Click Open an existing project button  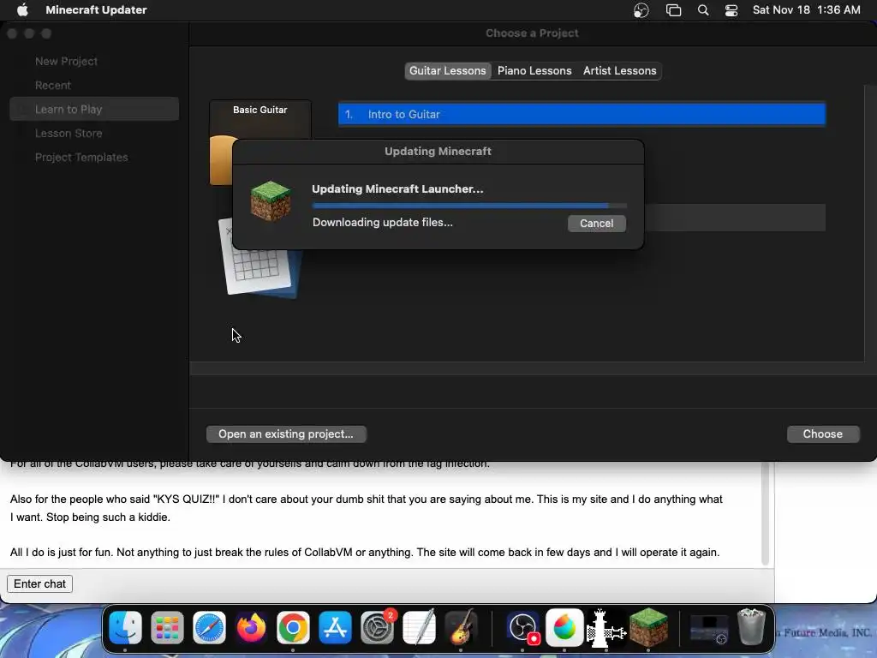coord(286,434)
